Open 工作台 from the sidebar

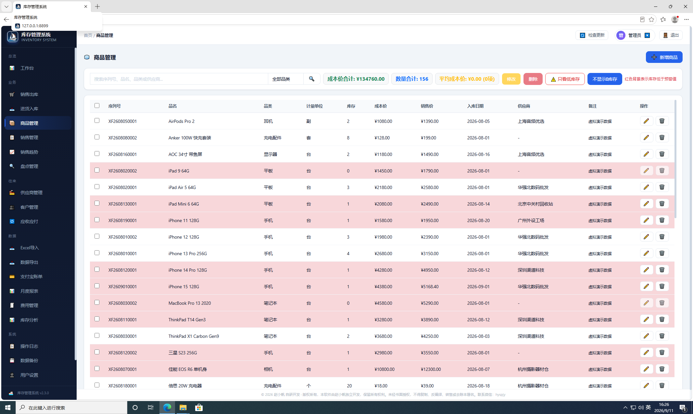tap(27, 68)
